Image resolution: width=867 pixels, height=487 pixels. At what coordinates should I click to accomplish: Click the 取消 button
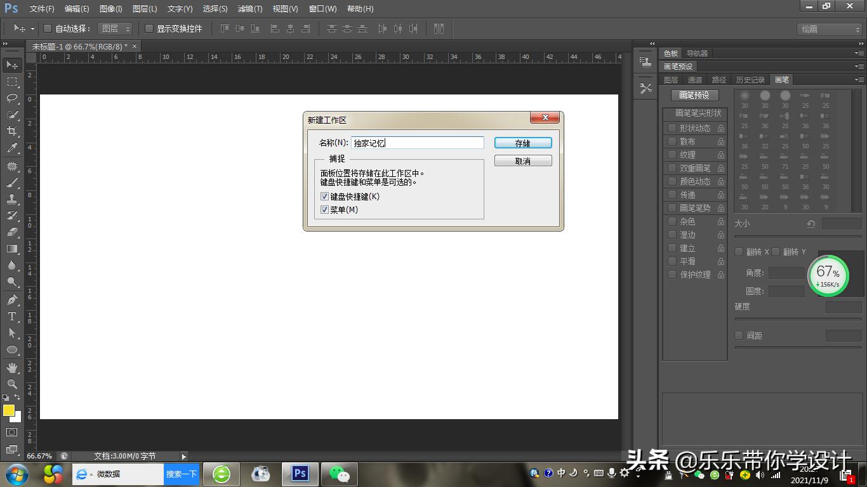coord(523,161)
